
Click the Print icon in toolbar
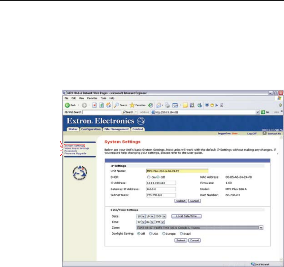167,105
